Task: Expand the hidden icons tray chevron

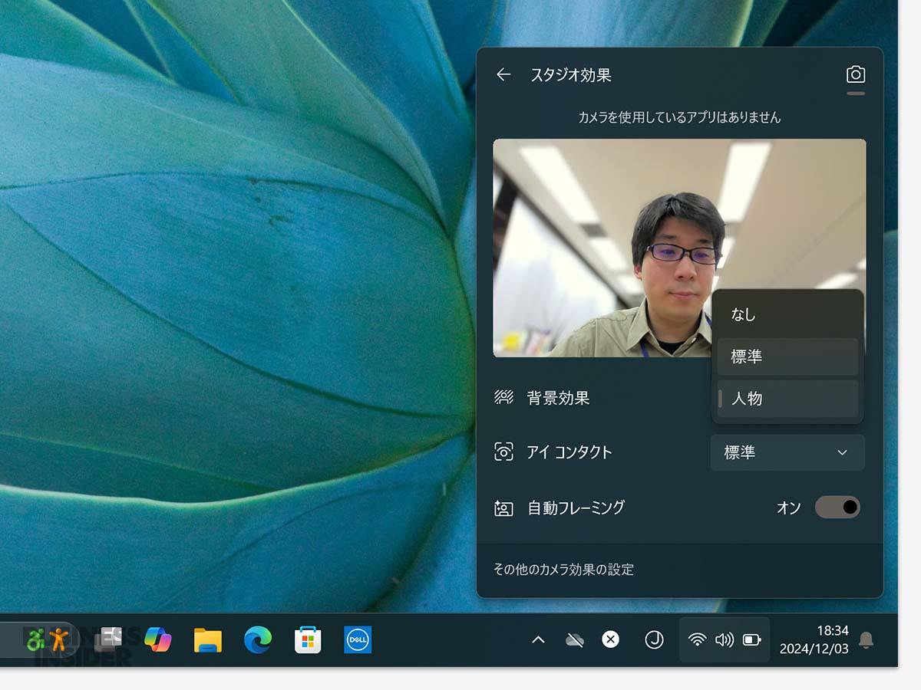Action: 538,639
